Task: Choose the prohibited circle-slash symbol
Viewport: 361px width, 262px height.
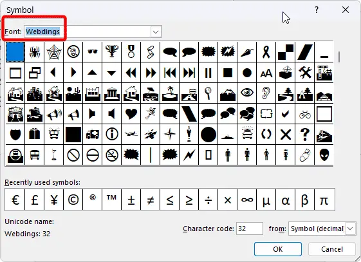Action: pos(73,155)
